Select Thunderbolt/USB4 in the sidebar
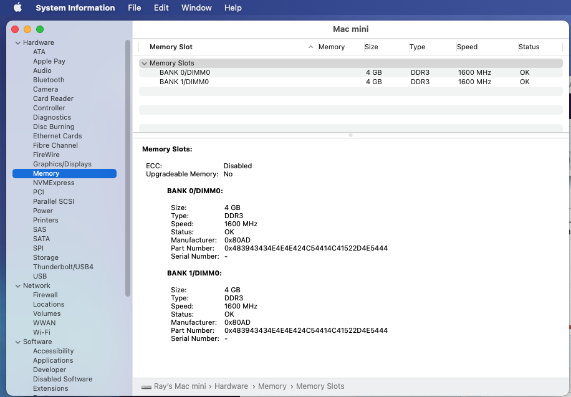 click(63, 267)
